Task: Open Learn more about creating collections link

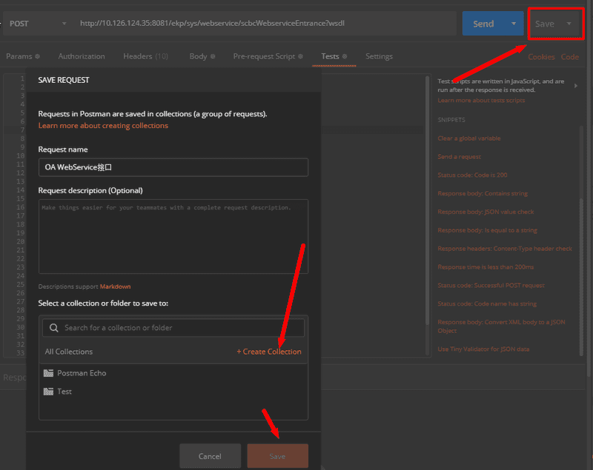Action: 103,126
